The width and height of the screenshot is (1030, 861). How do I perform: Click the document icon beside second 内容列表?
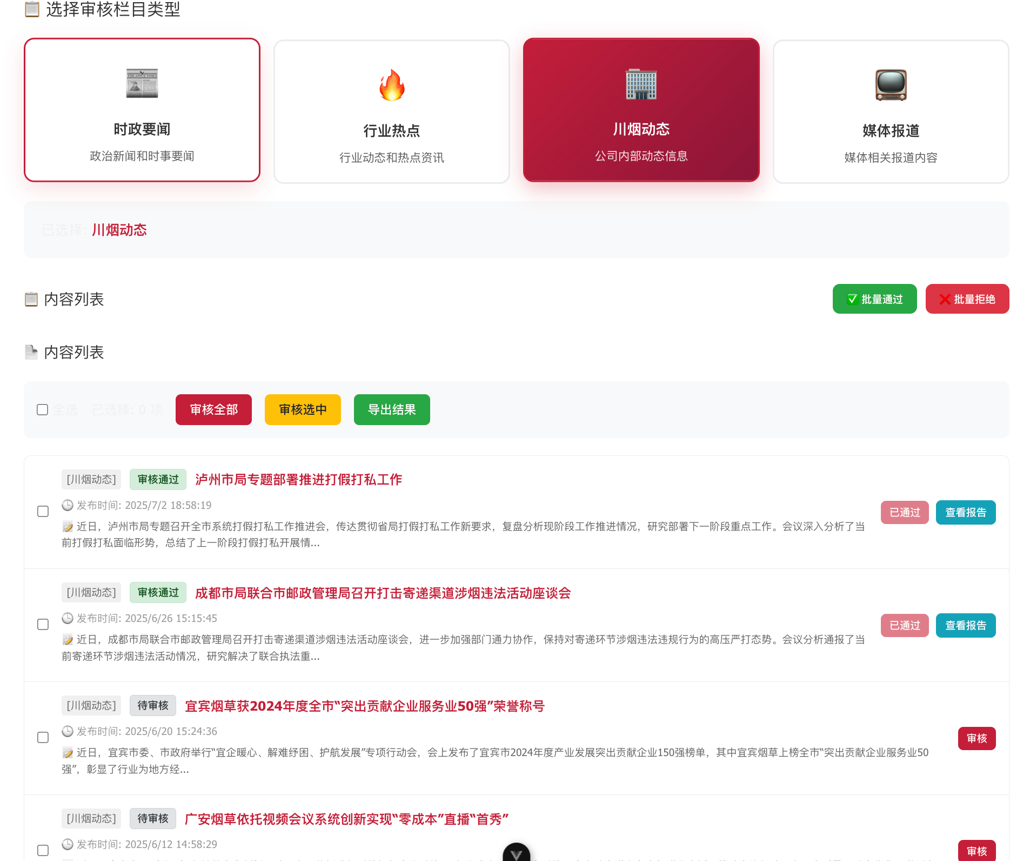click(31, 352)
